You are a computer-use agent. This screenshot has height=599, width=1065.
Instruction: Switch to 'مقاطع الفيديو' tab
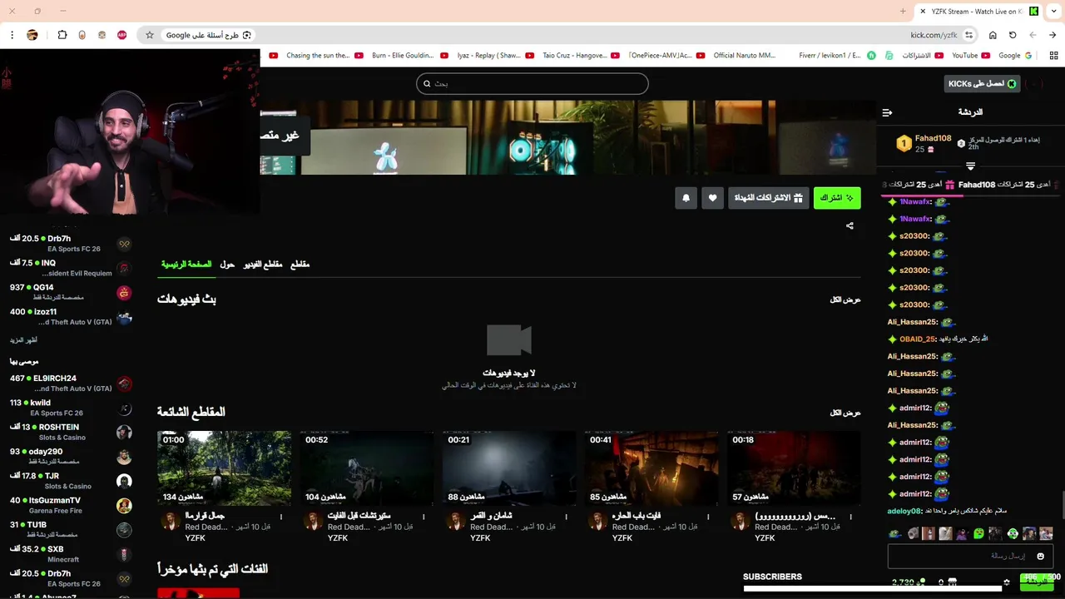(263, 265)
